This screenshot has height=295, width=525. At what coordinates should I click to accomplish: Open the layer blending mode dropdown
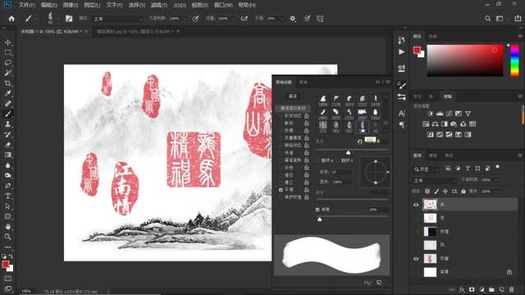[436, 180]
